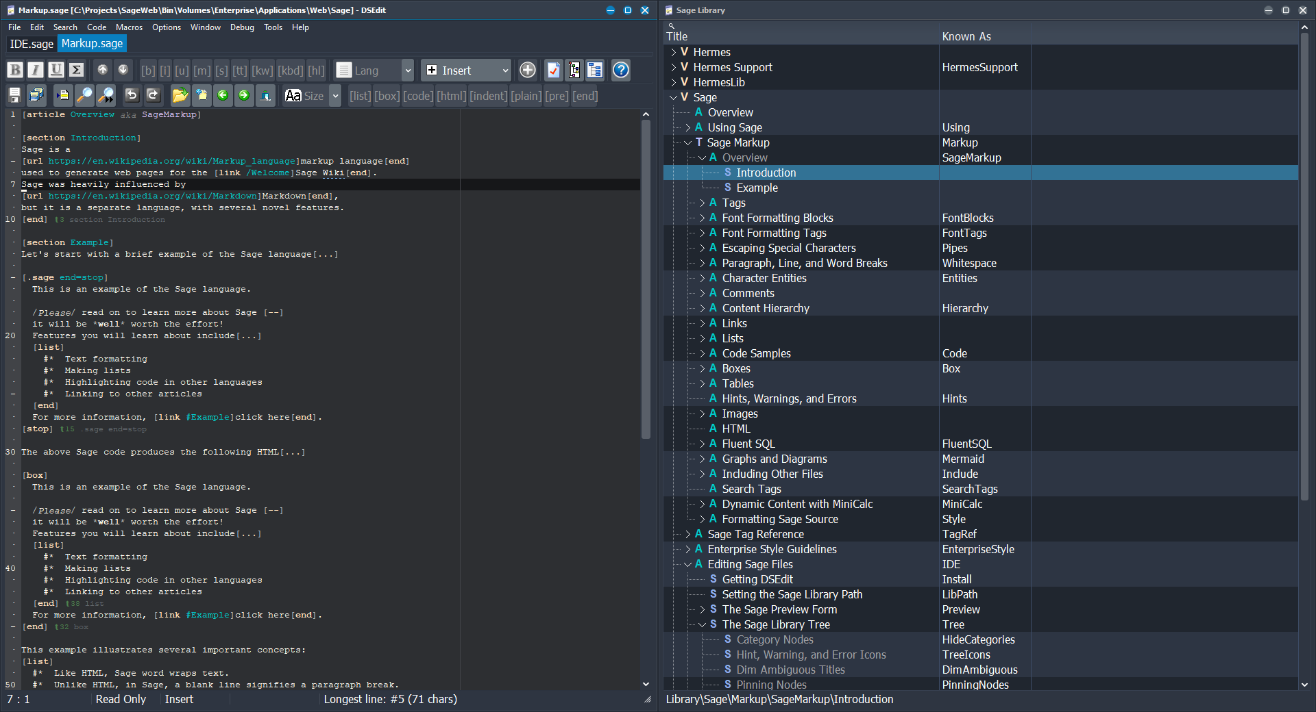The height and width of the screenshot is (712, 1316).
Task: Expand the Using Sage node
Action: [688, 127]
